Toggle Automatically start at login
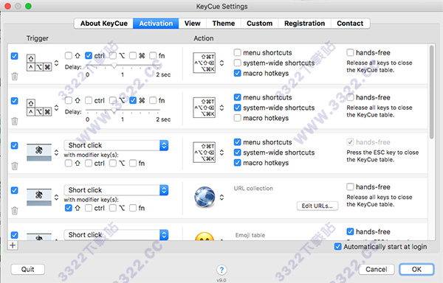 coord(337,247)
